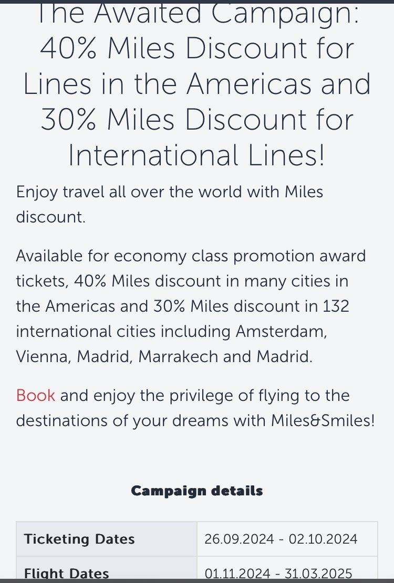394x583 pixels.
Task: Click the red Book link
Action: [x=36, y=395]
